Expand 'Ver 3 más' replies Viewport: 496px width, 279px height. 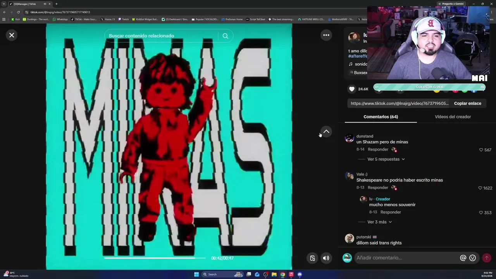pos(380,222)
